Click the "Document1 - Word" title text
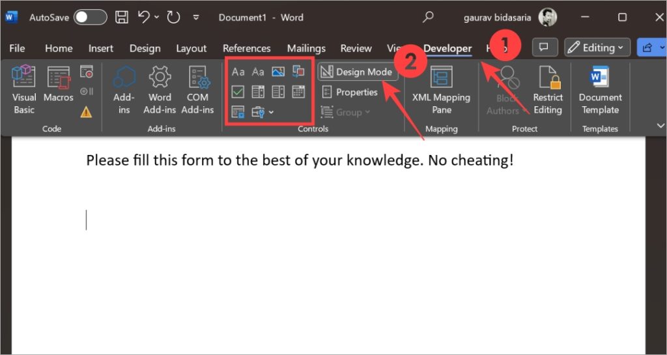Image resolution: width=667 pixels, height=355 pixels. click(261, 18)
